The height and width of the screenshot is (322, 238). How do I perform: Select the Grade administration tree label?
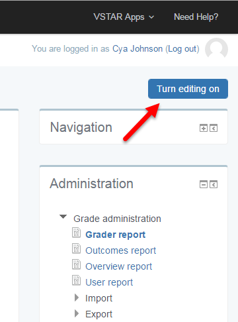(x=117, y=219)
